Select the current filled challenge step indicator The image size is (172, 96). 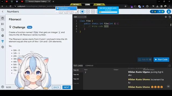pyautogui.click(x=82, y=11)
